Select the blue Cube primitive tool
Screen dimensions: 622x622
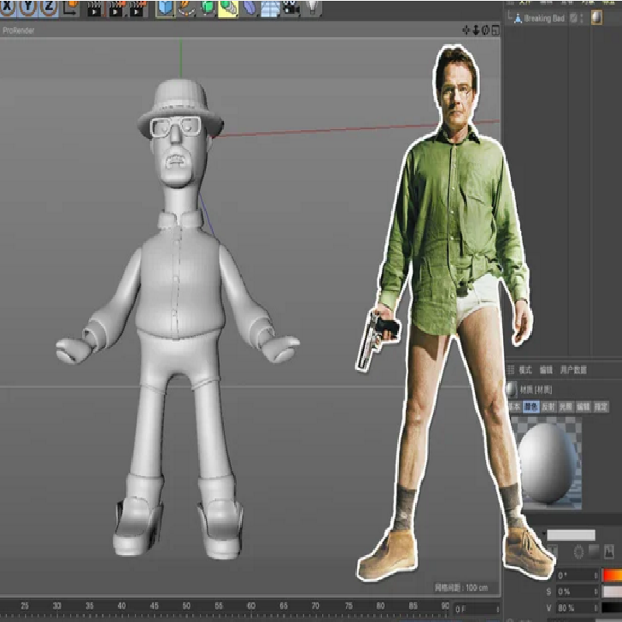point(166,9)
